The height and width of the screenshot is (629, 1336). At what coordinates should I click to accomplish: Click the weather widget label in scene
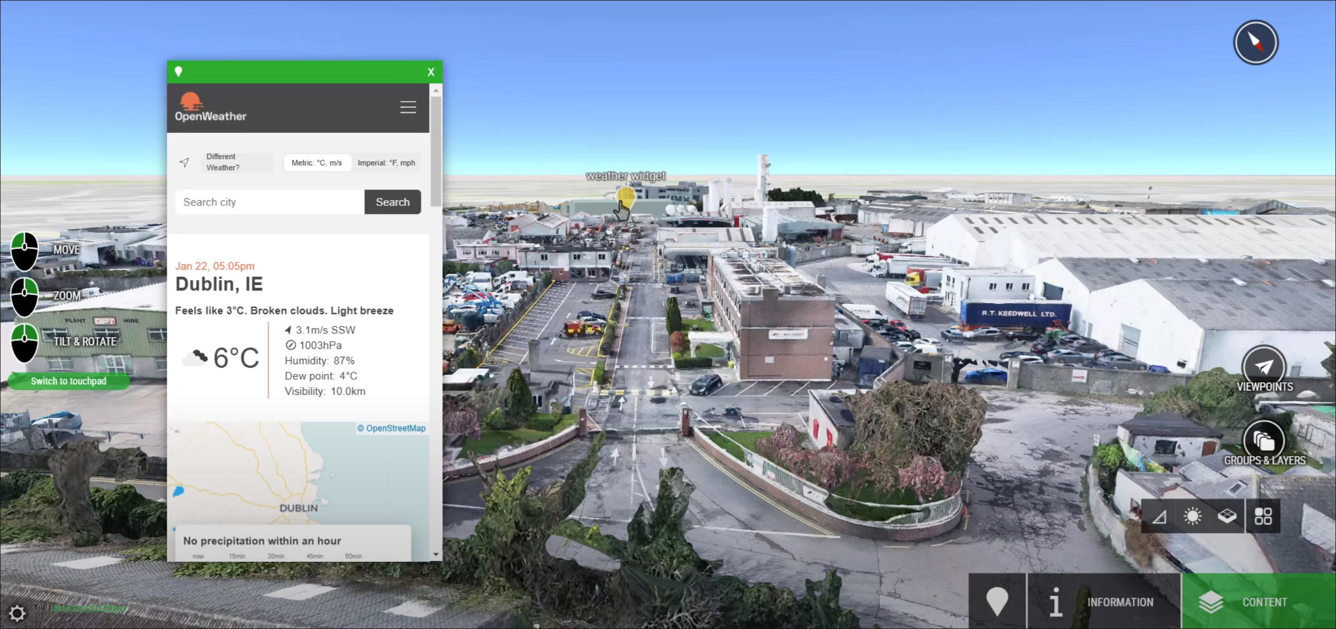coord(625,176)
